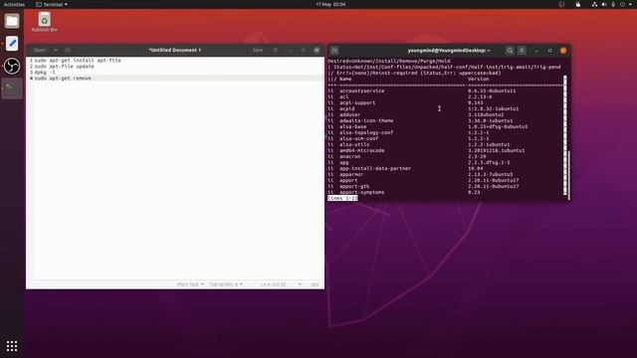Click line 'sudo apt-get install apt-file'
Image resolution: width=637 pixels, height=358 pixels.
click(x=78, y=60)
